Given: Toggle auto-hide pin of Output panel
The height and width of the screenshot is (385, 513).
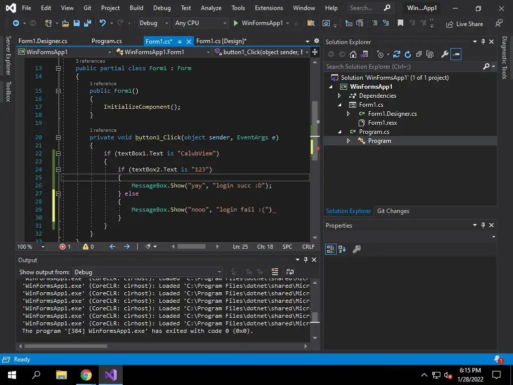Looking at the screenshot, I should coord(306,260).
